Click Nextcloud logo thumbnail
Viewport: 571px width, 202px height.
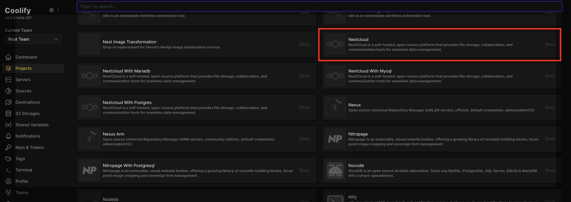tap(335, 44)
